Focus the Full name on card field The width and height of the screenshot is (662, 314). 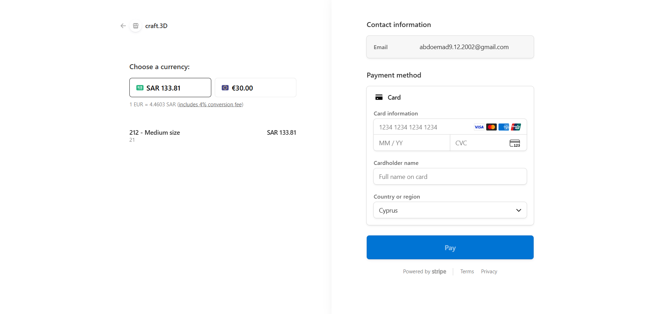(450, 176)
